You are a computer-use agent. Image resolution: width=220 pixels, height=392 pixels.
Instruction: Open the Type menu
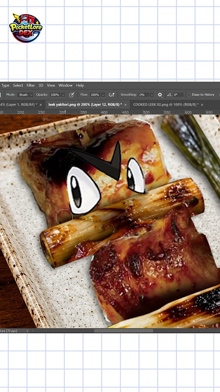[x=5, y=85]
